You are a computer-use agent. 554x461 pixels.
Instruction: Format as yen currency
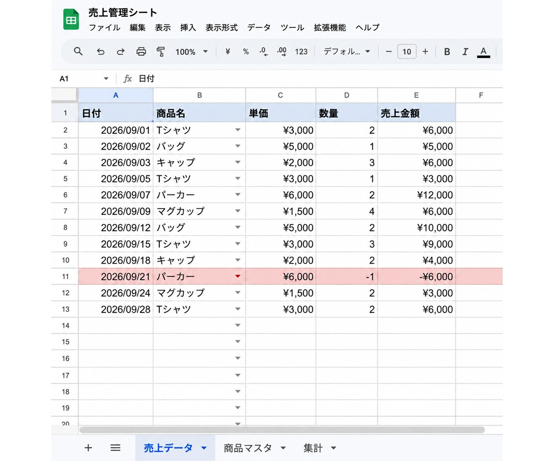(x=228, y=52)
